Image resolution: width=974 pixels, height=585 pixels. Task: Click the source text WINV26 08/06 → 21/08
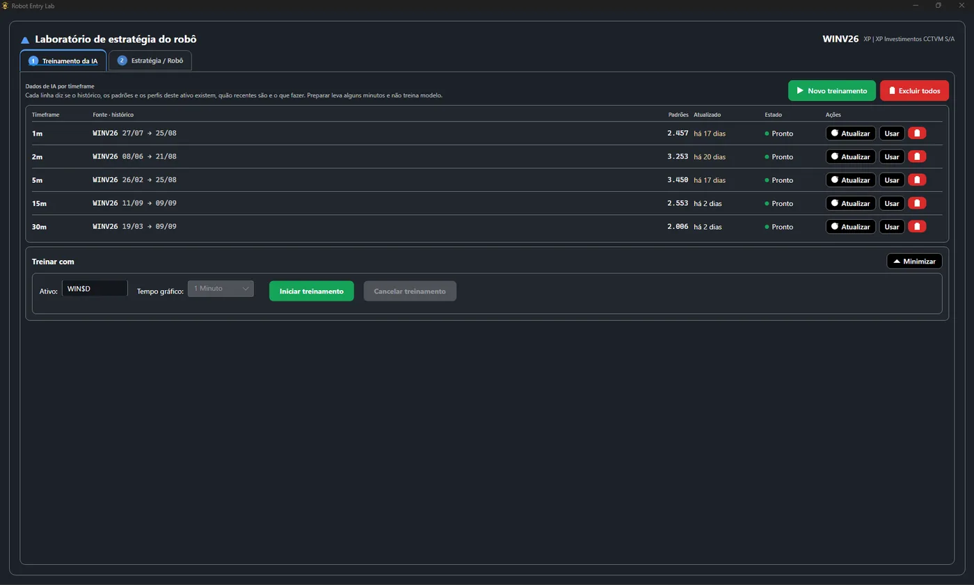point(134,157)
